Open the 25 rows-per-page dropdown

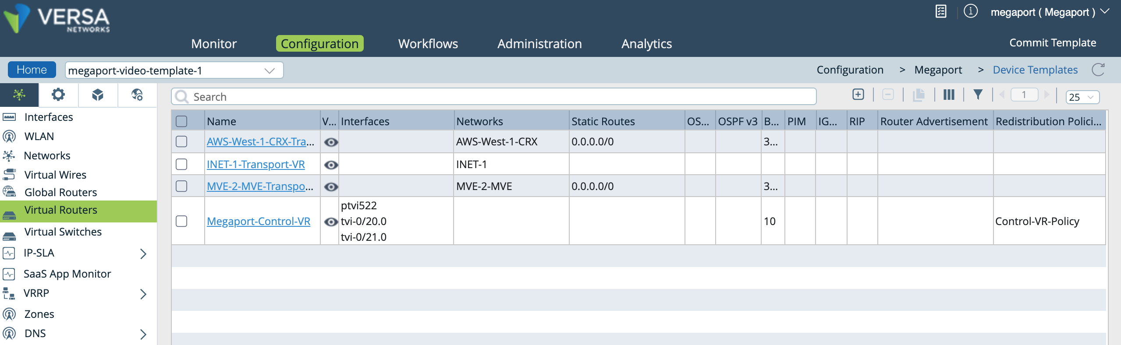click(1082, 97)
